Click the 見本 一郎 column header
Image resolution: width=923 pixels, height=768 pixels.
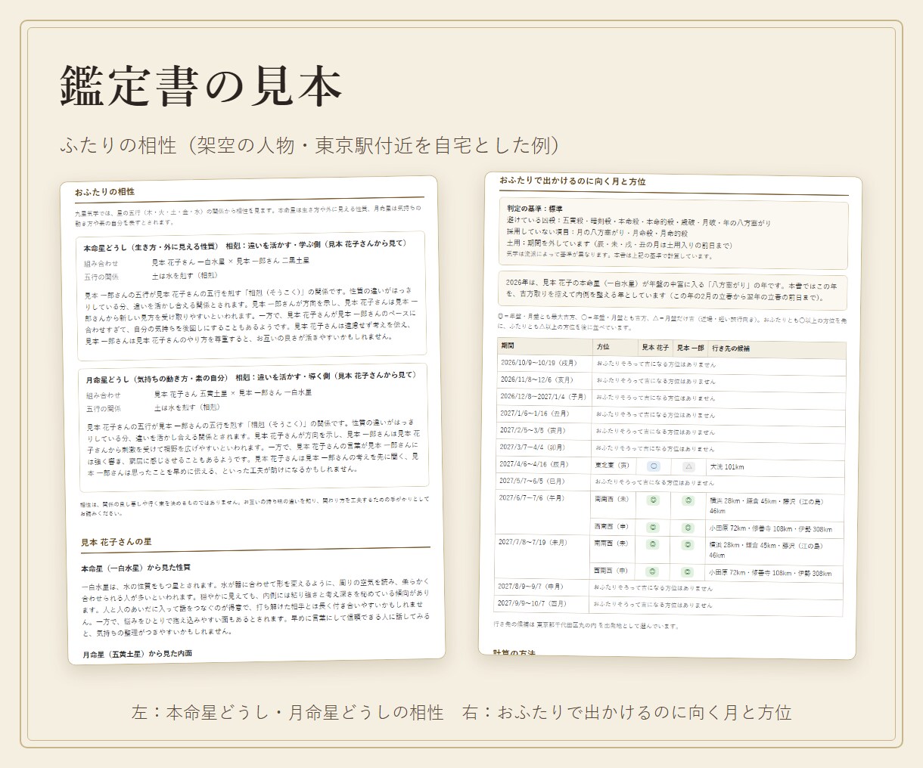690,348
